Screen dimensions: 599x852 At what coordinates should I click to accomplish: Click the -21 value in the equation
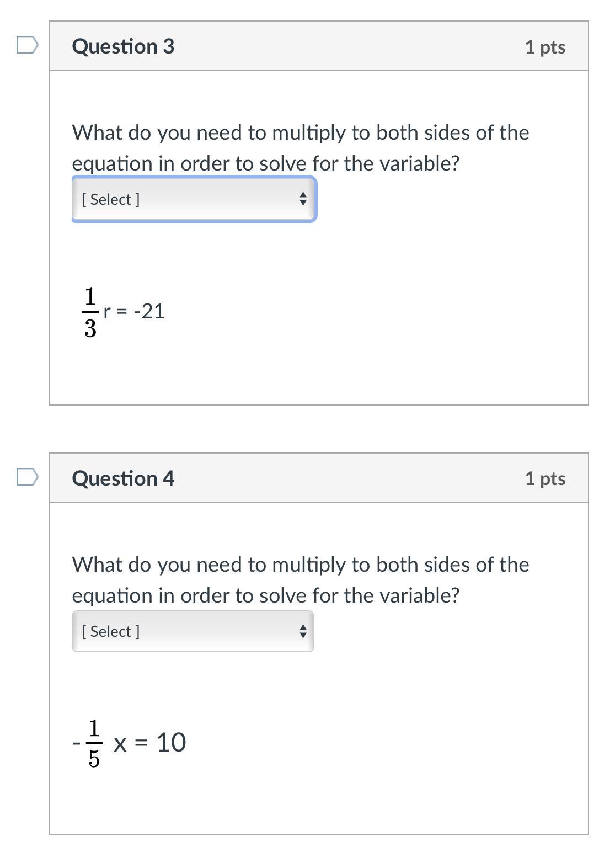[x=149, y=311]
